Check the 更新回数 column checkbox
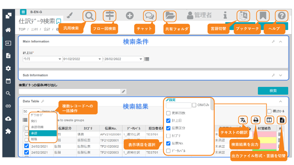The width and height of the screenshot is (294, 165). point(168,113)
